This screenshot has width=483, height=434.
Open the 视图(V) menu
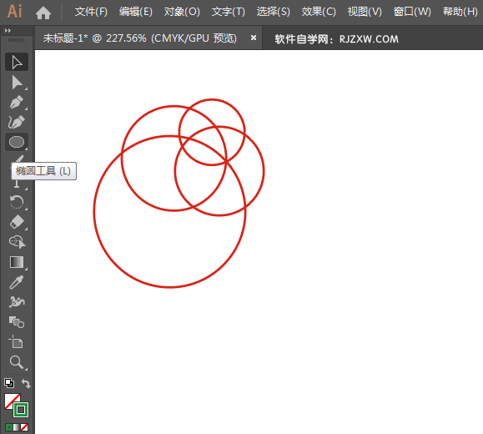pyautogui.click(x=365, y=12)
